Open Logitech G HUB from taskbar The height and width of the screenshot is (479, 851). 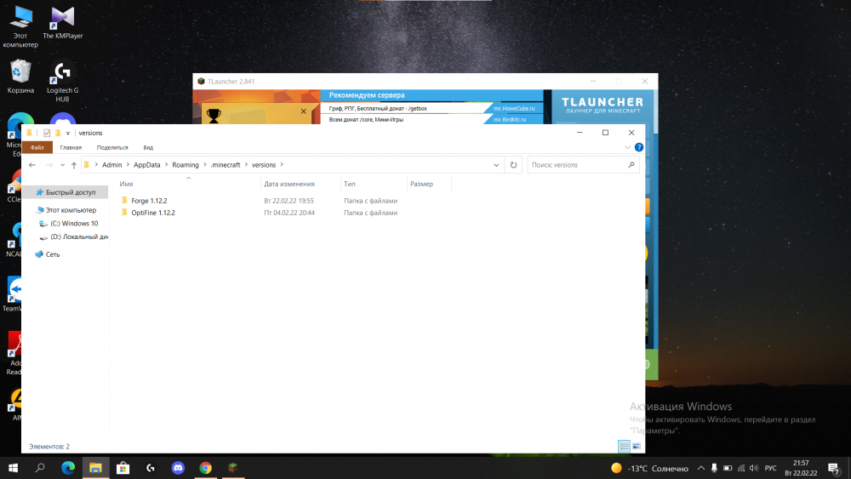point(151,468)
